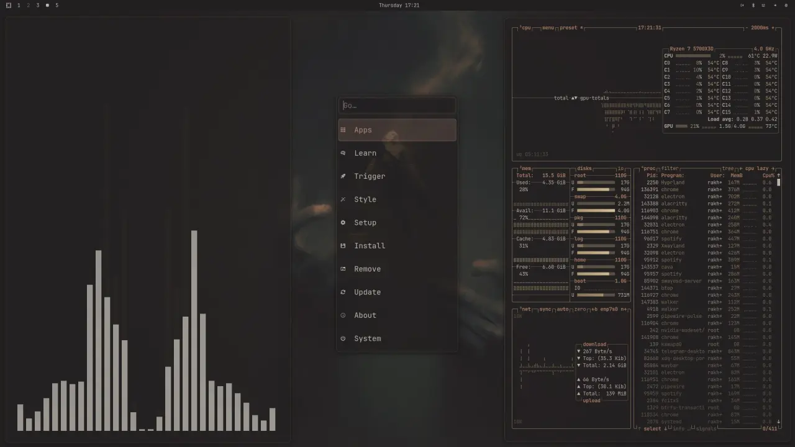Open the Setup menu entry
Viewport: 795px width, 447px height.
tap(397, 222)
